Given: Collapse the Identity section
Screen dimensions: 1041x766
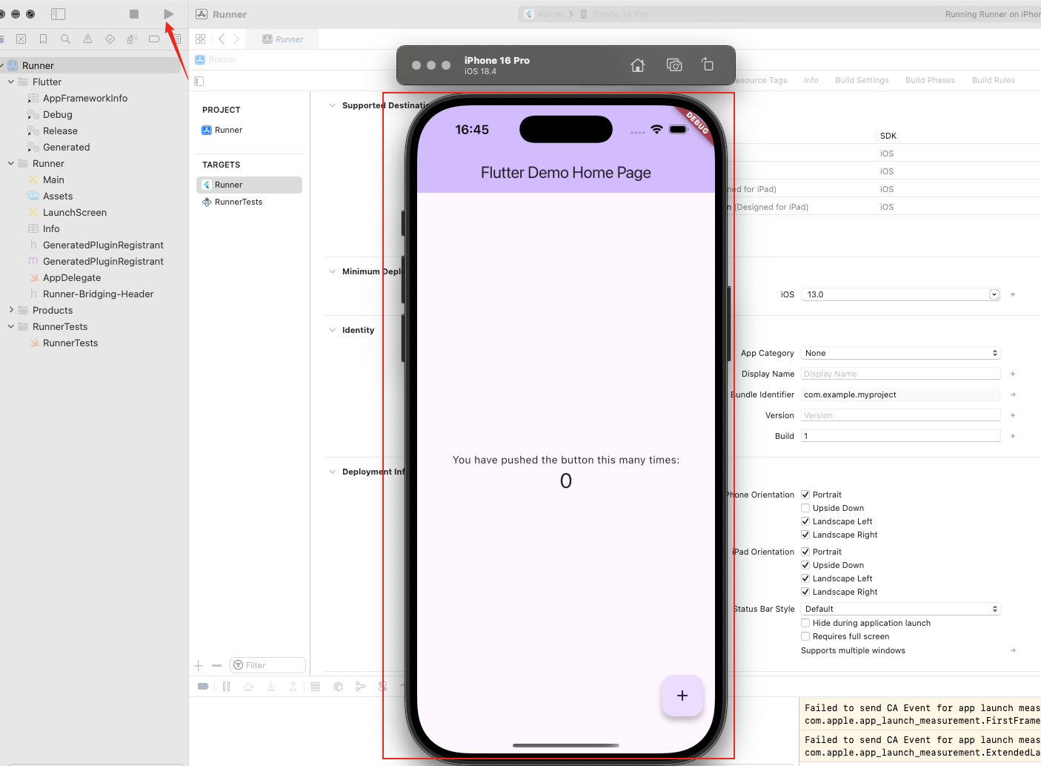Looking at the screenshot, I should 332,330.
